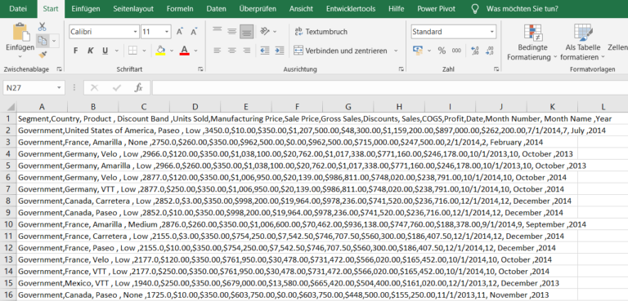Apply red font color A

[184, 51]
